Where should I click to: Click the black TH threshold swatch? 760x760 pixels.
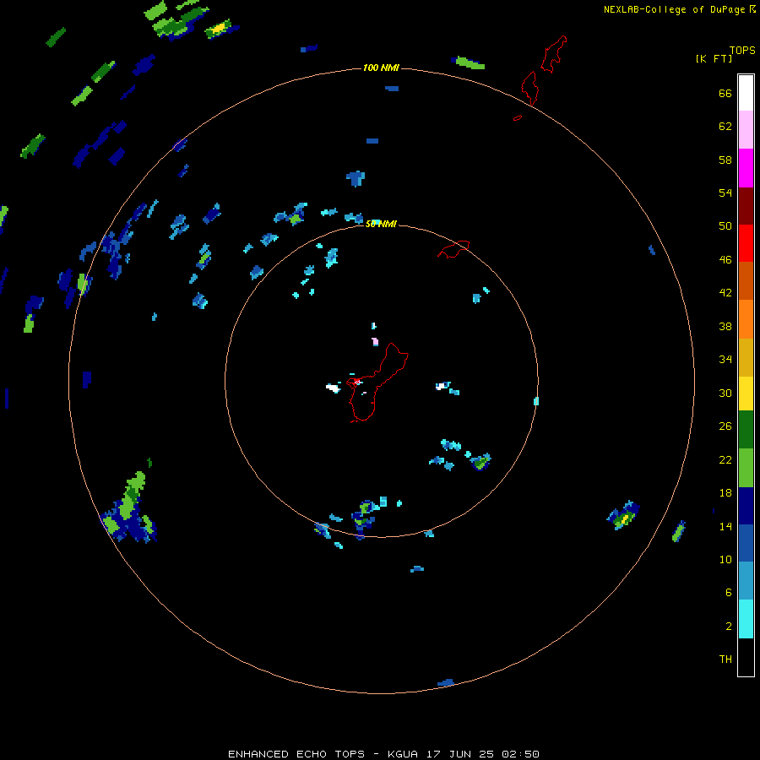tap(746, 657)
